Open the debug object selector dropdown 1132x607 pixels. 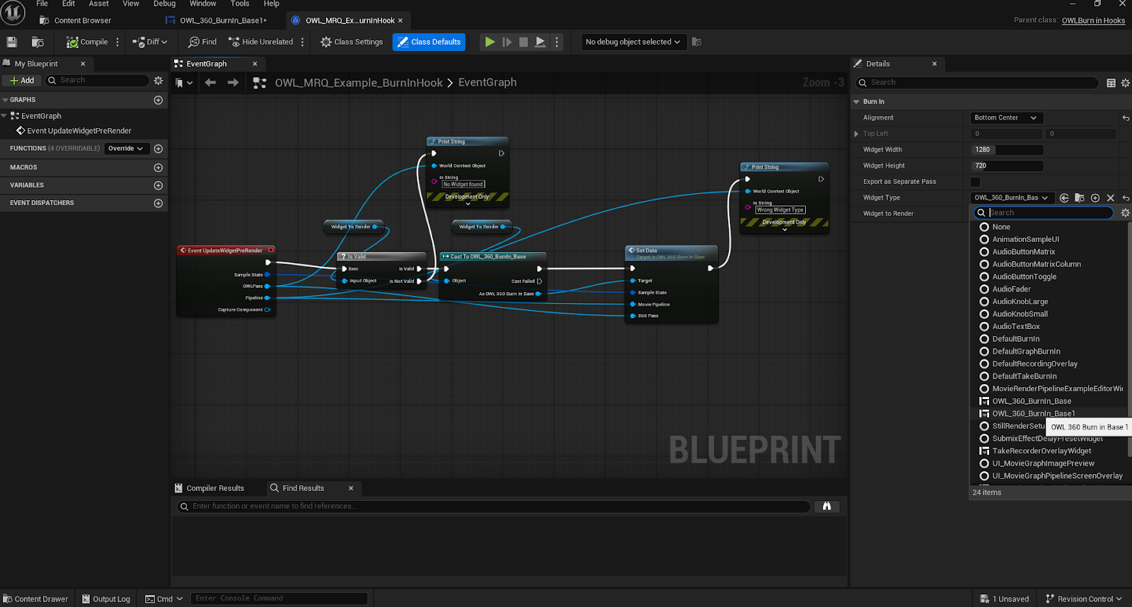pos(633,42)
